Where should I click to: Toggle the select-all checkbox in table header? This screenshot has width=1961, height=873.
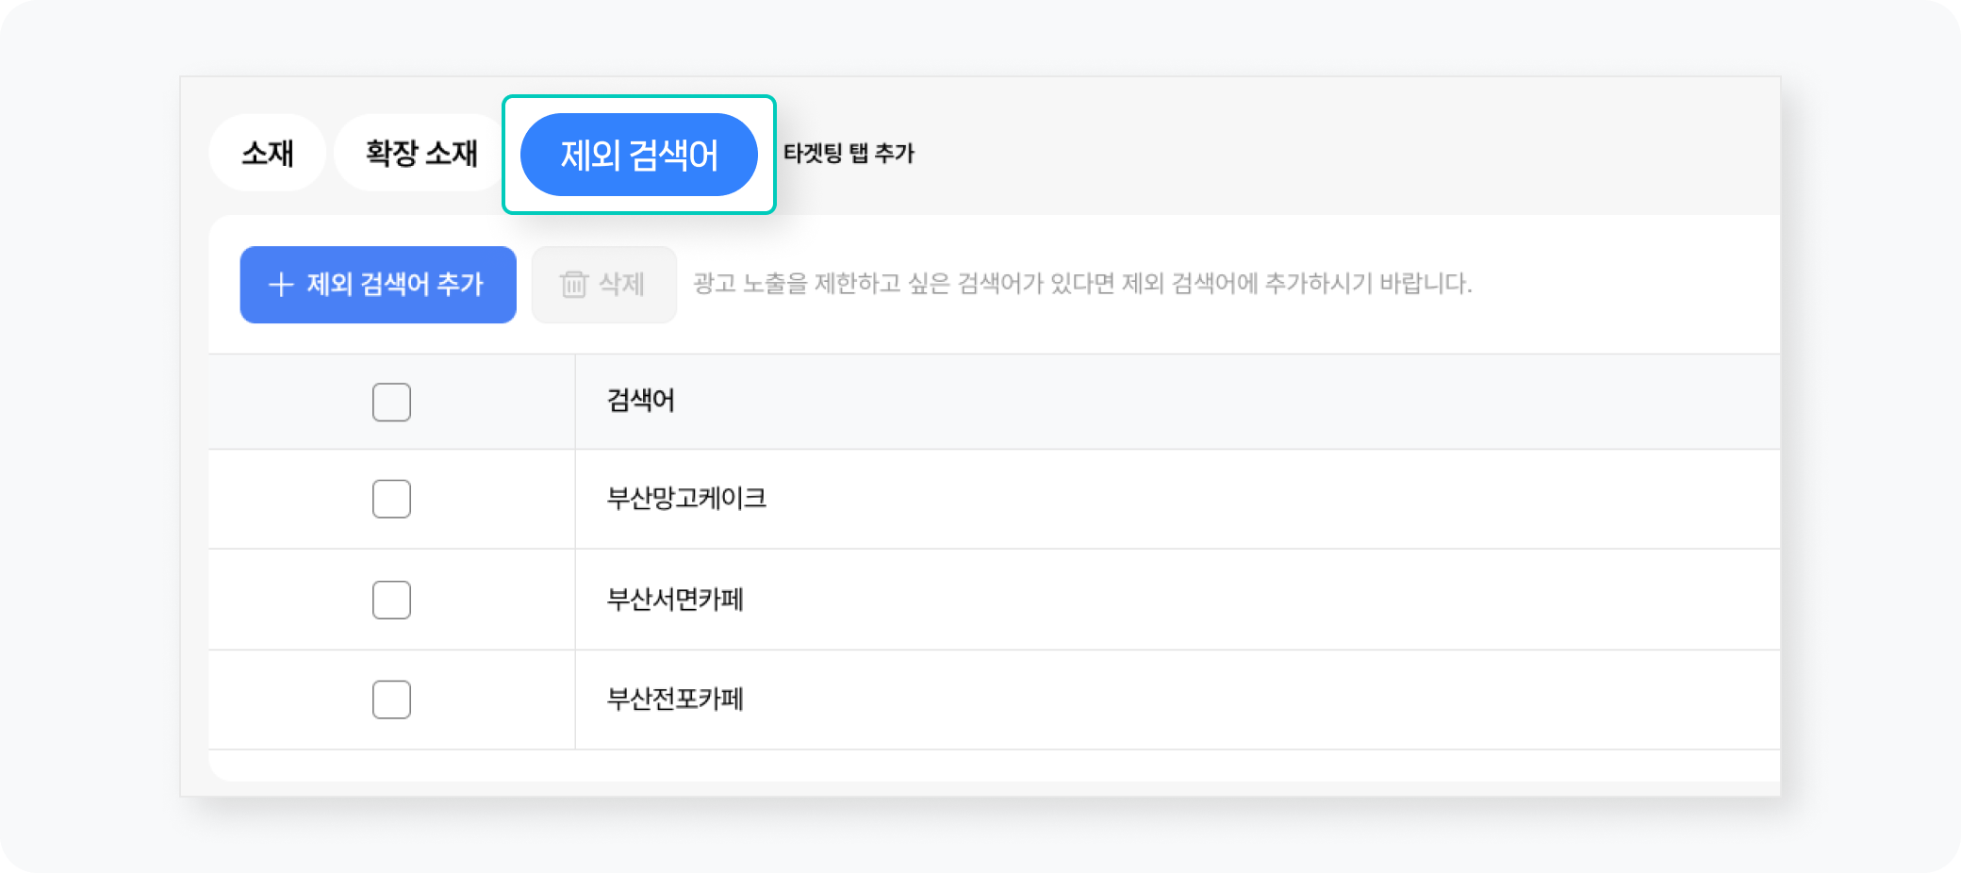click(391, 403)
